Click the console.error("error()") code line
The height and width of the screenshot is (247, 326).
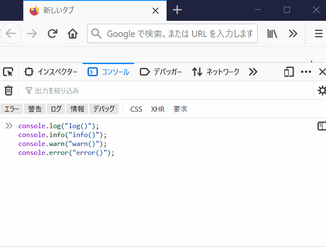[x=66, y=153]
